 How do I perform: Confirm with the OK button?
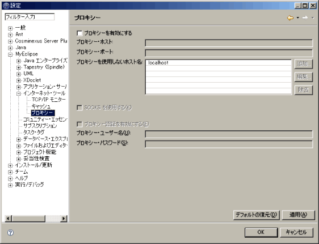coord(261,232)
